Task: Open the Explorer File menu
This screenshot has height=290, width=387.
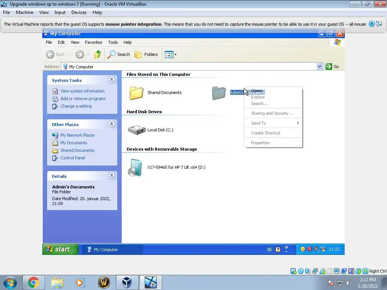Action: (49, 42)
